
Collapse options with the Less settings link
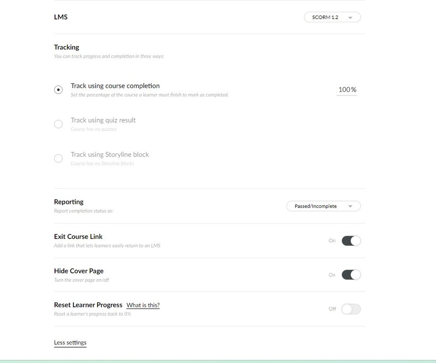pos(70,343)
